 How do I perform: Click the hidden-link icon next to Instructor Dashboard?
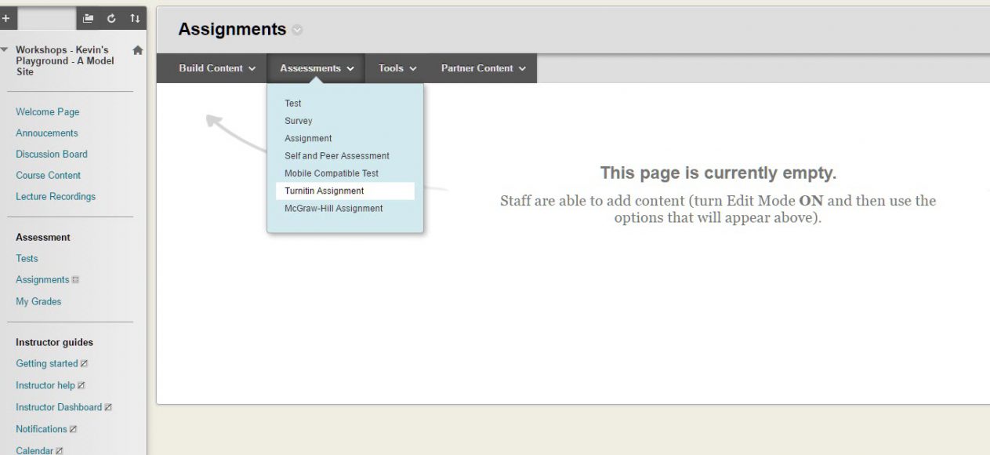[108, 408]
